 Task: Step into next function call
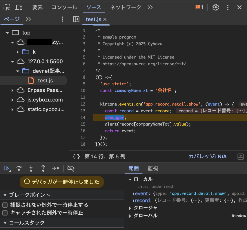(x=31, y=168)
